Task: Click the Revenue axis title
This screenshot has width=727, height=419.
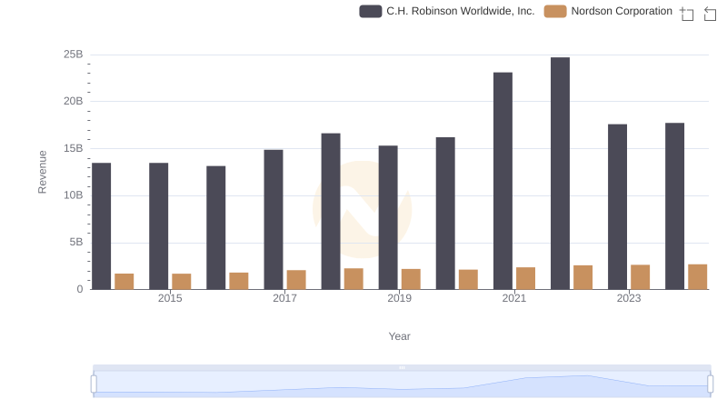Action: pos(42,172)
